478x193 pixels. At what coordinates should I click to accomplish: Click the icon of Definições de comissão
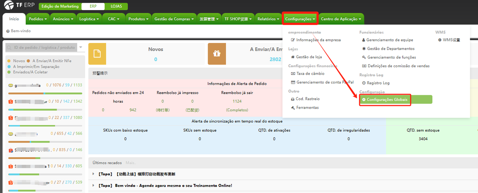click(364, 66)
